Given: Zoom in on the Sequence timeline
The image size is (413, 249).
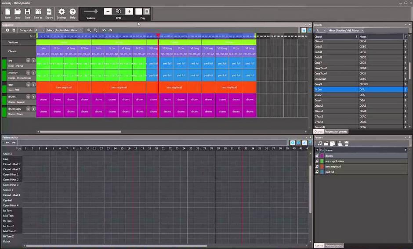Looking at the screenshot, I should coord(89,30).
